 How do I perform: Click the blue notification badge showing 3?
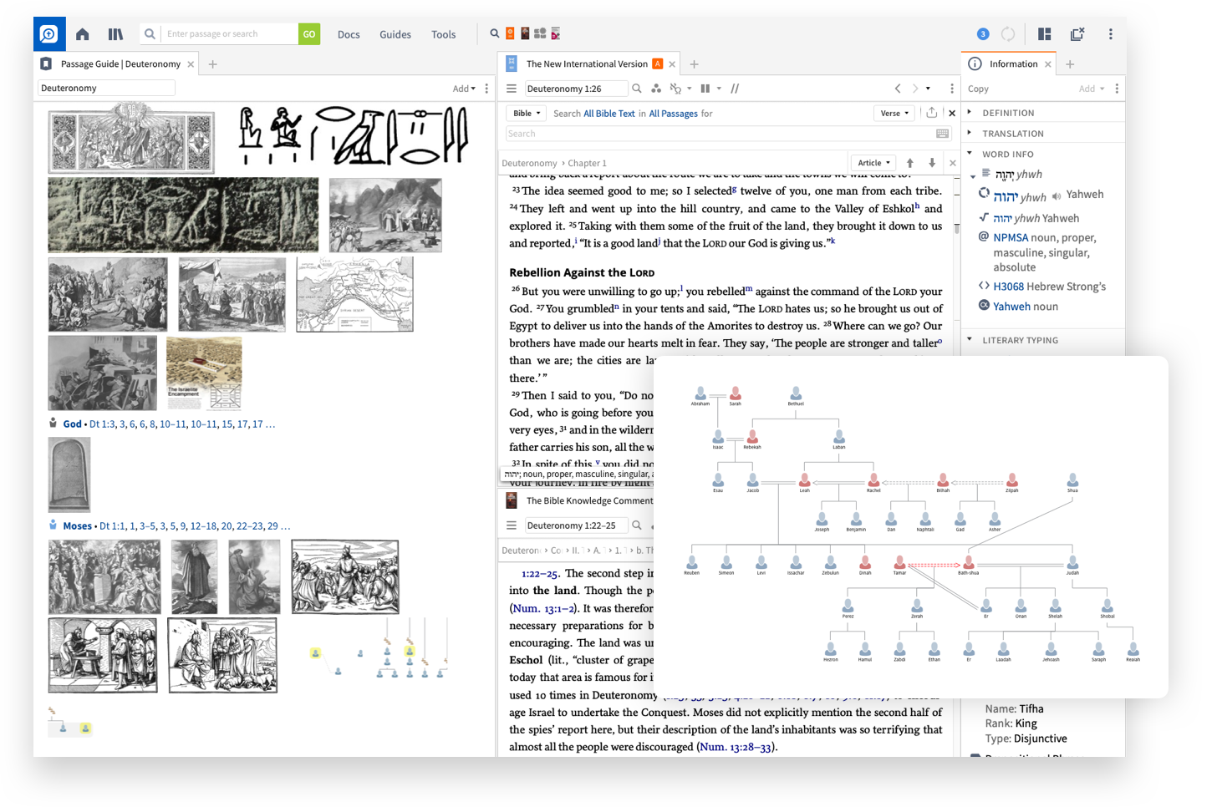983,34
